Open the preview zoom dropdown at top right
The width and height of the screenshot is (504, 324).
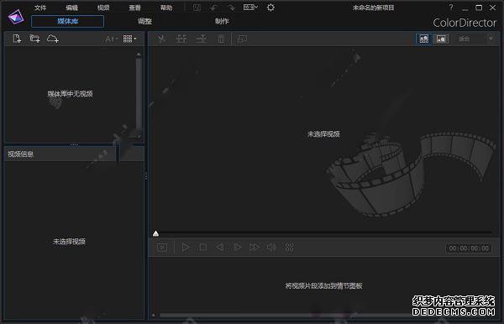pyautogui.click(x=475, y=39)
